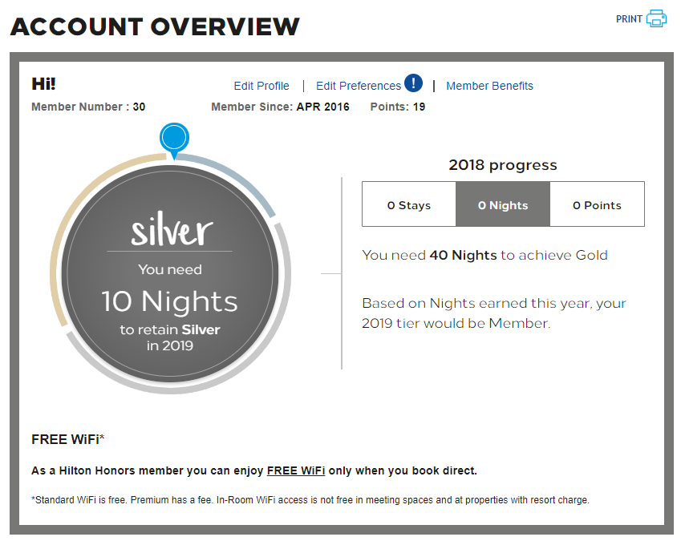Click the Member Number 30 text

pyautogui.click(x=88, y=107)
